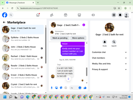Open Windows taskbar search

pos(11,97)
